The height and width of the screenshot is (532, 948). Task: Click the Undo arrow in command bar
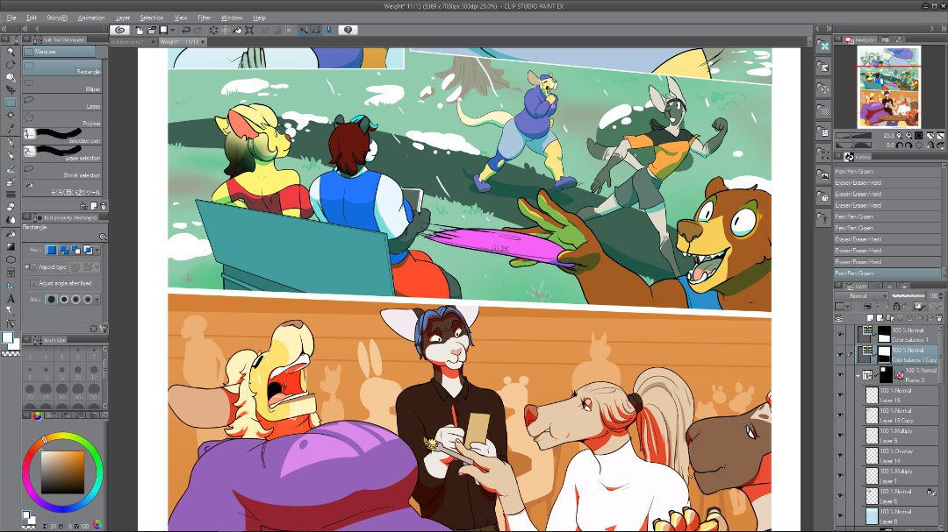coord(185,30)
